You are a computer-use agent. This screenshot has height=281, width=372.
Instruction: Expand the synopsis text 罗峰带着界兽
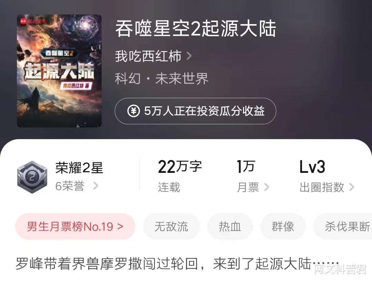pyautogui.click(x=177, y=264)
